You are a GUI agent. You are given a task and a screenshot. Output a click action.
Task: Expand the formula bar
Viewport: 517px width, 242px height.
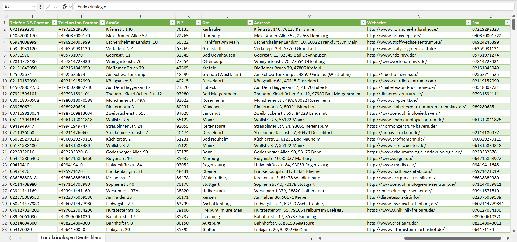[511, 7]
